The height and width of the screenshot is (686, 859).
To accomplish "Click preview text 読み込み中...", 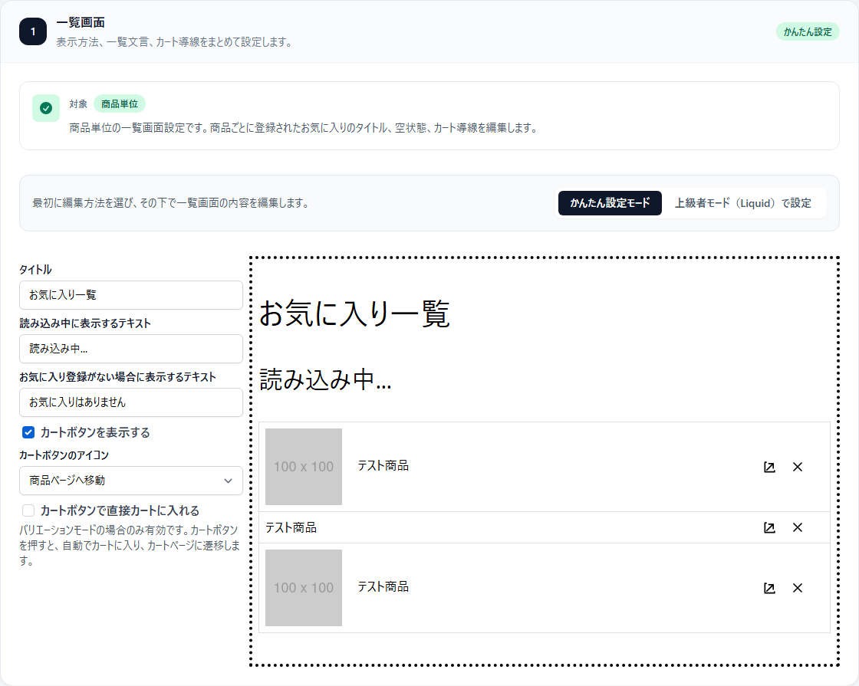I will pos(325,379).
